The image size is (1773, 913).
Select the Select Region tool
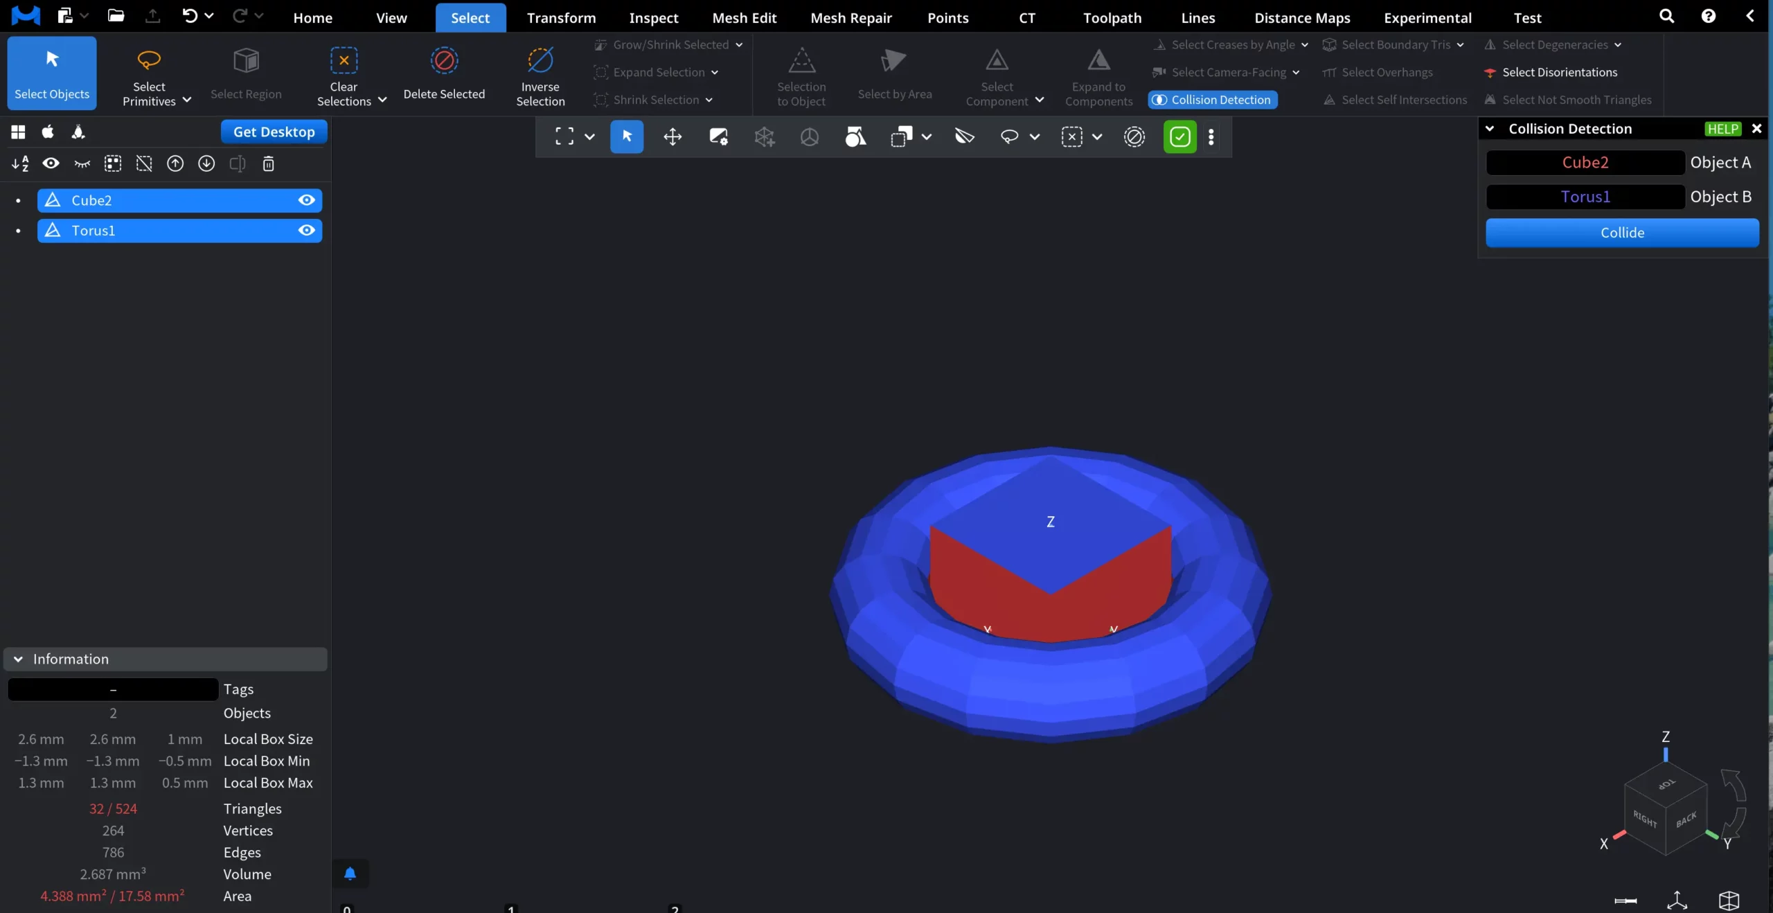tap(247, 73)
